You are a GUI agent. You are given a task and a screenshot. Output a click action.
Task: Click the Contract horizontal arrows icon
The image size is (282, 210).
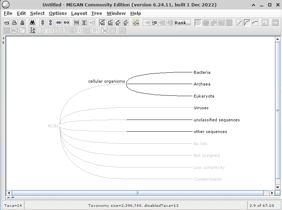(66, 23)
